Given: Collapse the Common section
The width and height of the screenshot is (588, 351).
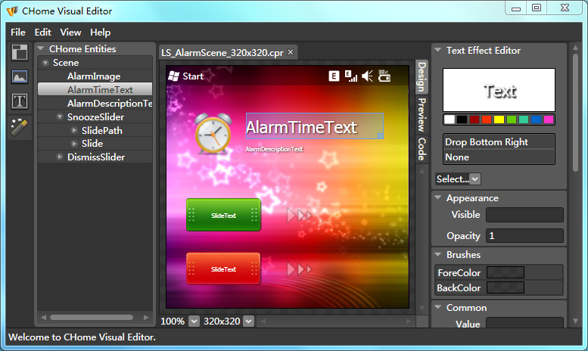Looking at the screenshot, I should pyautogui.click(x=437, y=307).
